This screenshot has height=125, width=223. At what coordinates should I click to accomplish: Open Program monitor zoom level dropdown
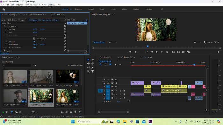point(113,43)
